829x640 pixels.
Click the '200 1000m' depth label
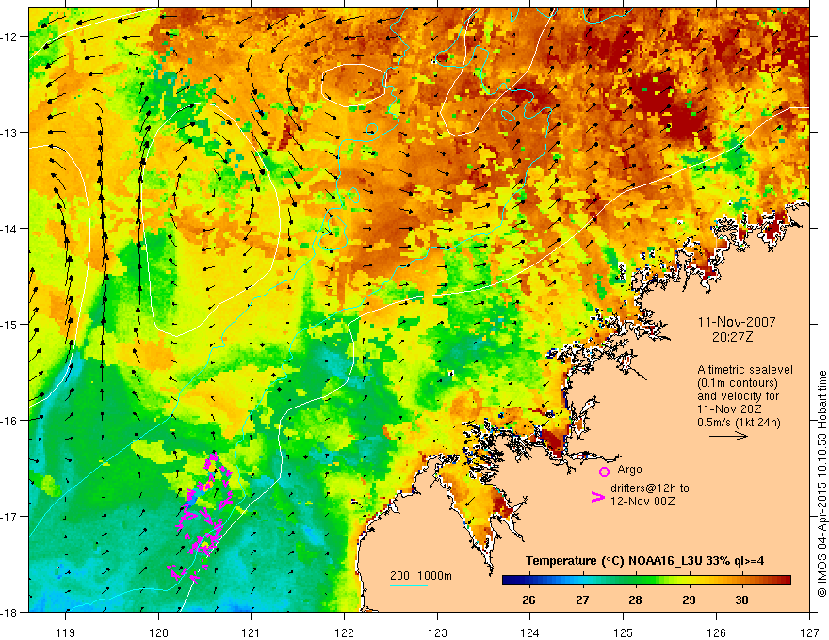click(421, 576)
